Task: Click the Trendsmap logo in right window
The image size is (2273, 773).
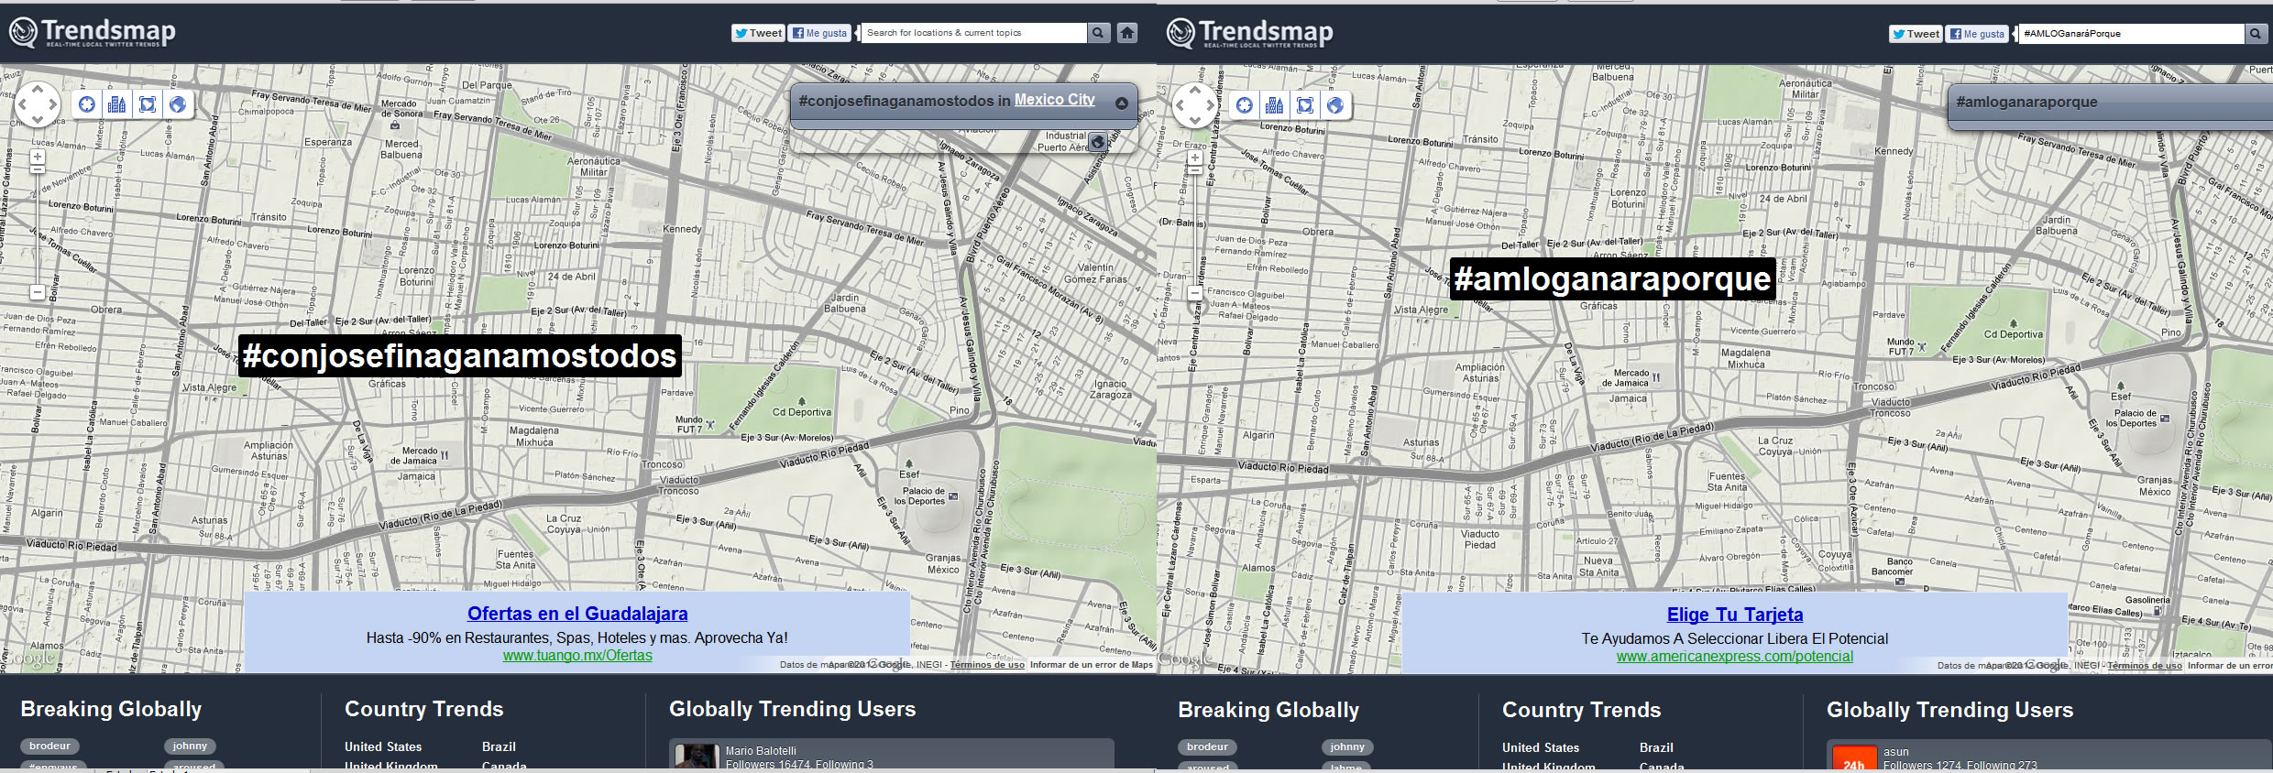Action: 1250,33
